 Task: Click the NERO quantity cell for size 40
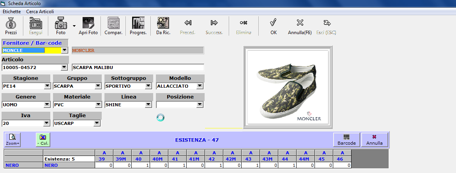pos(141,165)
